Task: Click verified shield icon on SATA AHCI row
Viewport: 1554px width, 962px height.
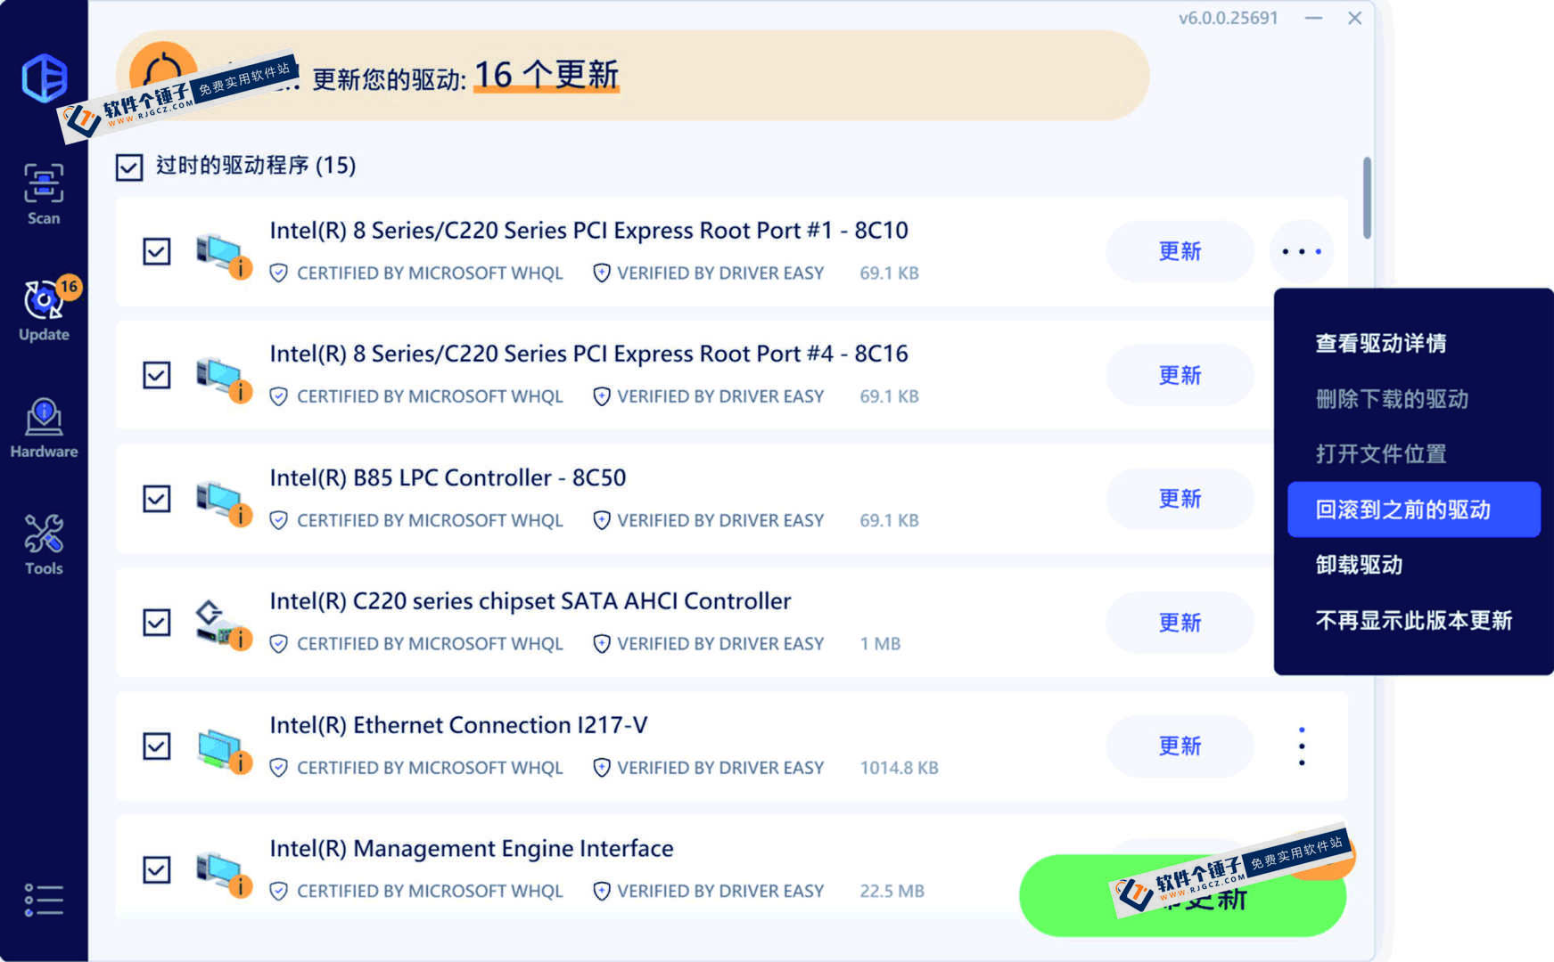Action: pyautogui.click(x=602, y=644)
